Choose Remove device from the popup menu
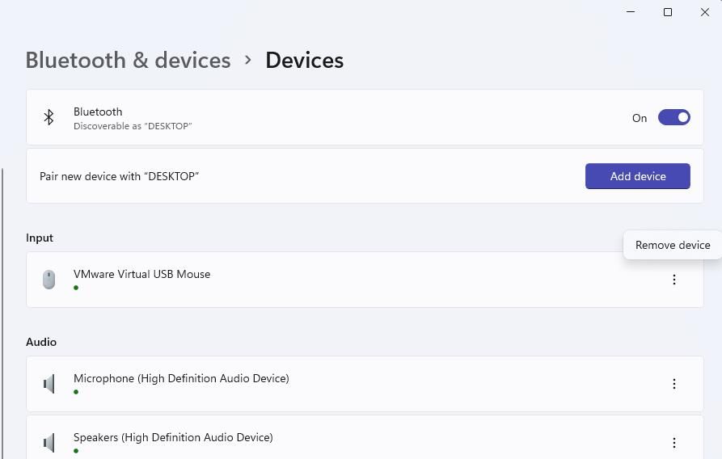The height and width of the screenshot is (459, 722). [672, 245]
